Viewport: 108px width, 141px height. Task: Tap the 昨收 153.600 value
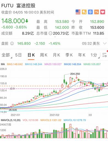[x=97, y=28]
